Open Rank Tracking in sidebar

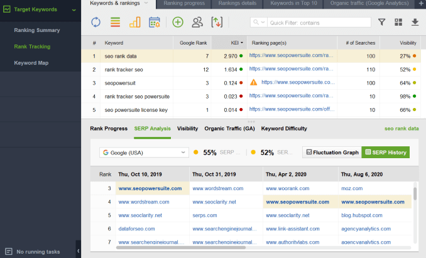[x=32, y=46]
